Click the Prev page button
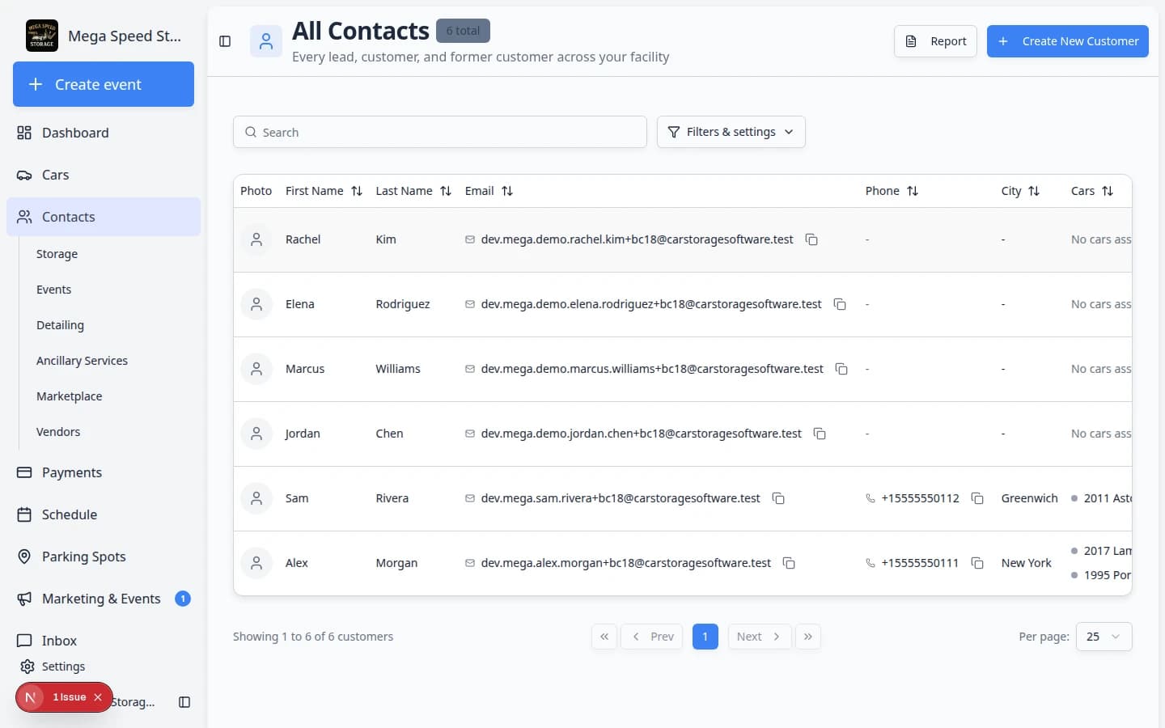This screenshot has height=728, width=1165. 652,637
